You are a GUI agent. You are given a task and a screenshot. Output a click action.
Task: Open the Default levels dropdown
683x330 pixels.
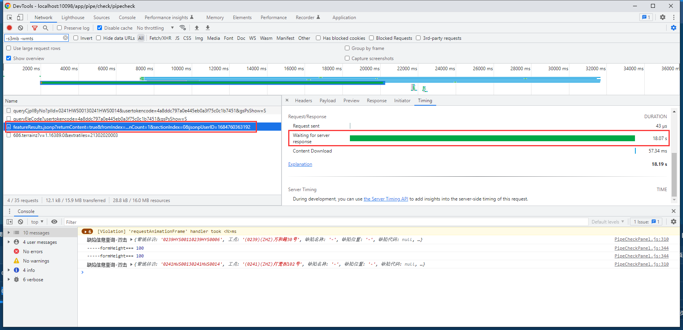pos(608,222)
